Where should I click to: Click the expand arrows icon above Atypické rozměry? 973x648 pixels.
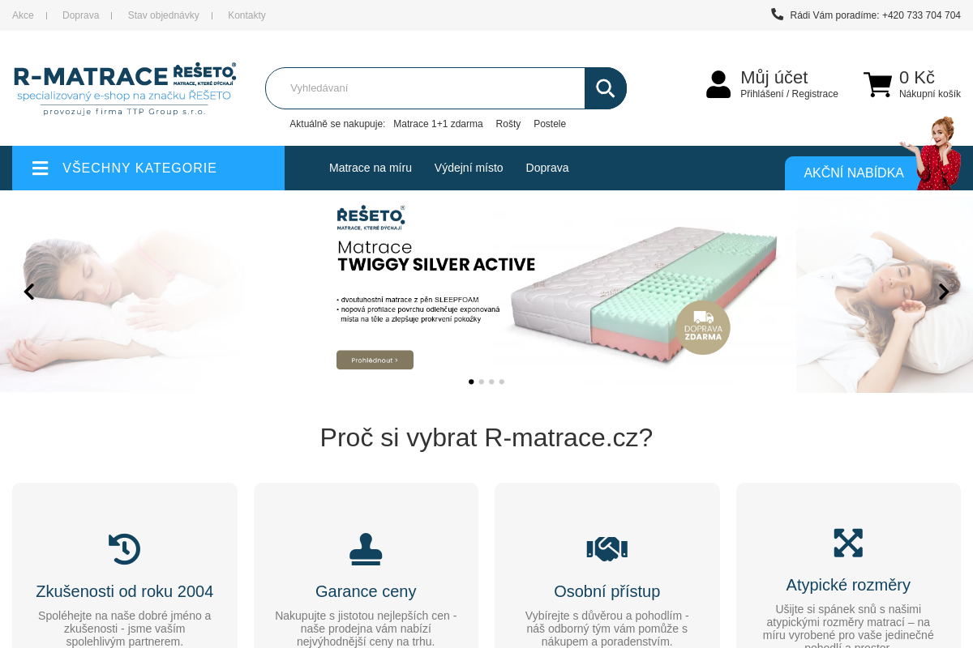click(848, 543)
